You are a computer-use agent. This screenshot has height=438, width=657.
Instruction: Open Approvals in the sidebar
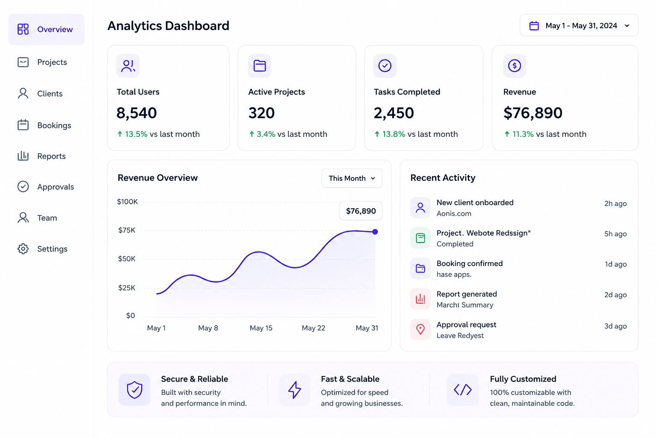pyautogui.click(x=55, y=187)
